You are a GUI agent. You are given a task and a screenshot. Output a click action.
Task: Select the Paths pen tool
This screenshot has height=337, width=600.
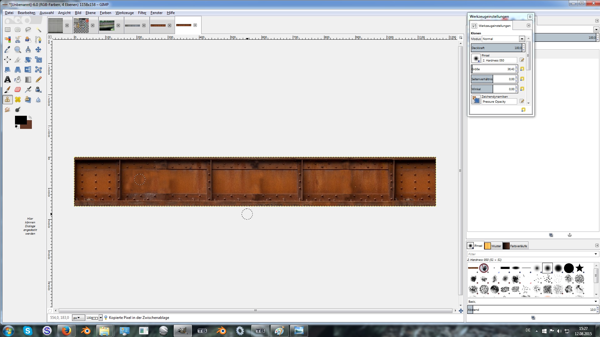pyautogui.click(x=38, y=40)
